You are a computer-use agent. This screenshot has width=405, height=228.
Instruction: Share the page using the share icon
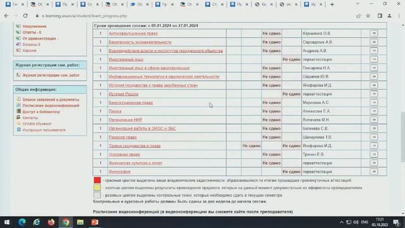(x=358, y=16)
